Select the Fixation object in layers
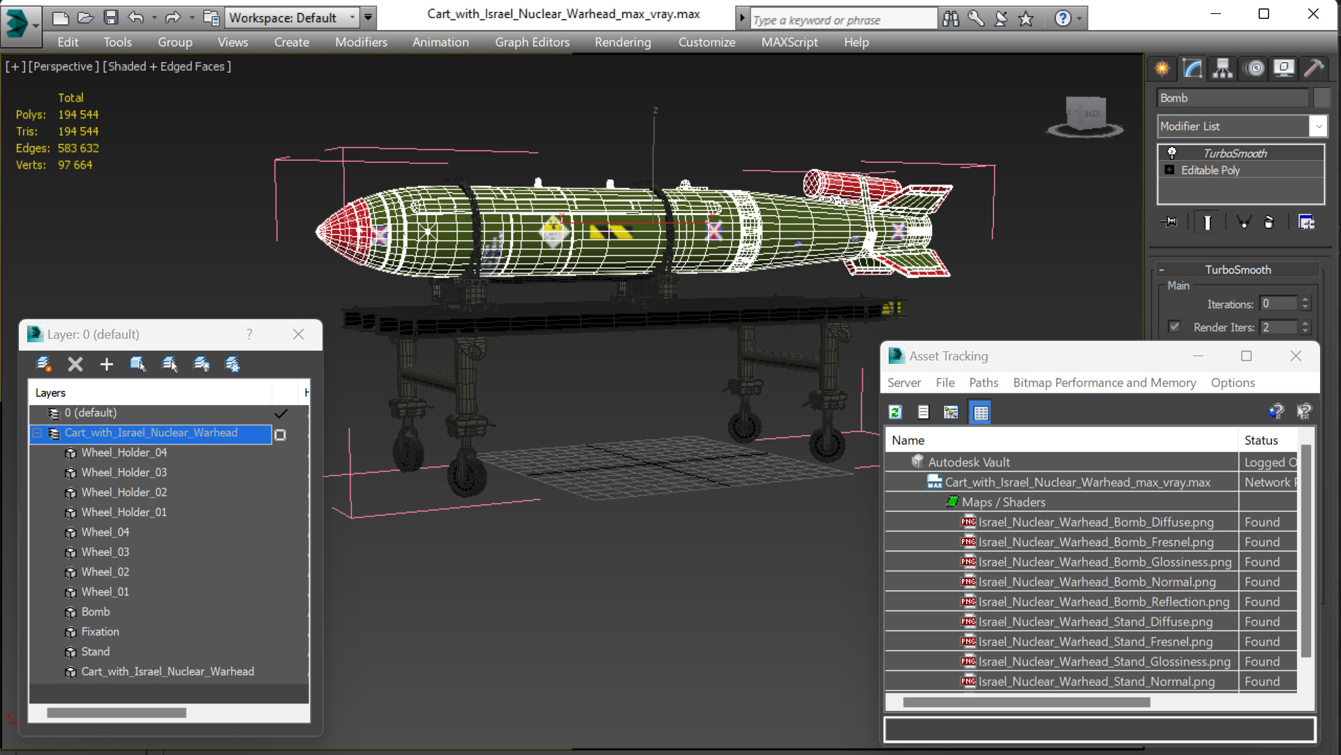 click(100, 631)
